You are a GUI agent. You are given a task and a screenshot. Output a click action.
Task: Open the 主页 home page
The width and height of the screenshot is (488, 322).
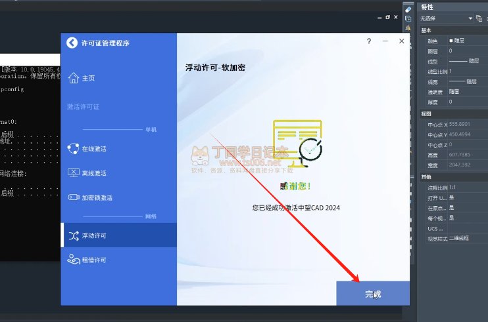pyautogui.click(x=82, y=78)
